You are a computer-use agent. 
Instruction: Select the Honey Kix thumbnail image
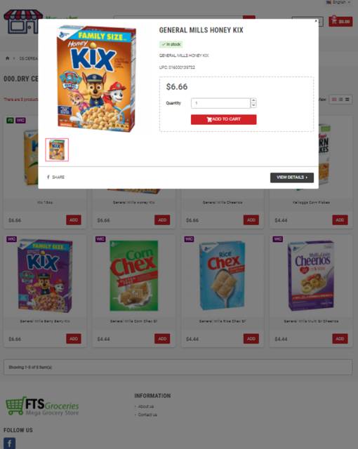click(x=57, y=149)
